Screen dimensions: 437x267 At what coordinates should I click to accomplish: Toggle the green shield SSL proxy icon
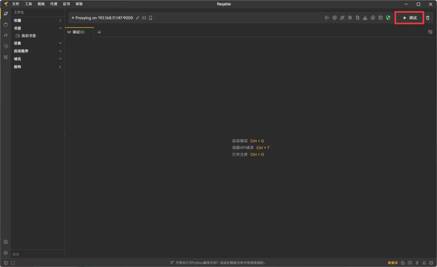click(x=388, y=18)
